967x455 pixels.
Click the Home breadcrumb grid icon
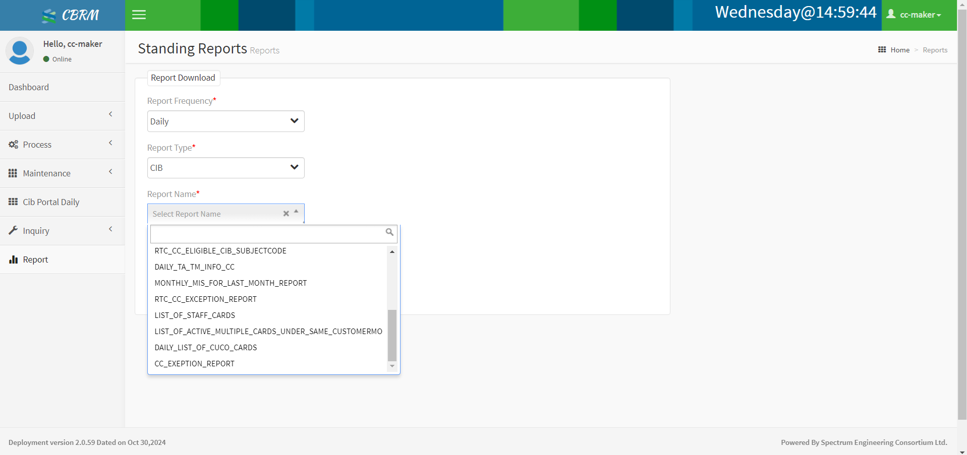[882, 50]
